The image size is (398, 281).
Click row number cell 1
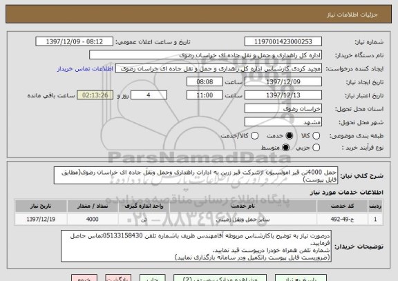coord(375,220)
